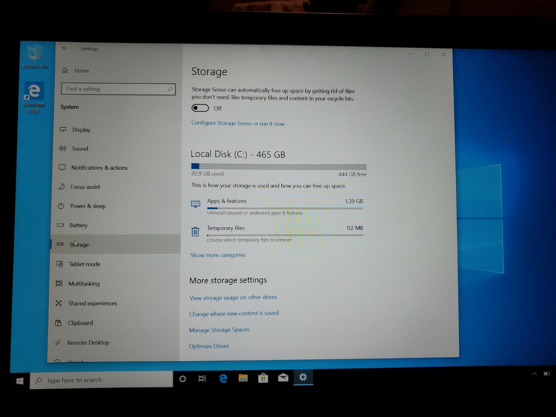The height and width of the screenshot is (417, 556).
Task: Click the Battery icon in sidebar
Action: click(x=60, y=225)
